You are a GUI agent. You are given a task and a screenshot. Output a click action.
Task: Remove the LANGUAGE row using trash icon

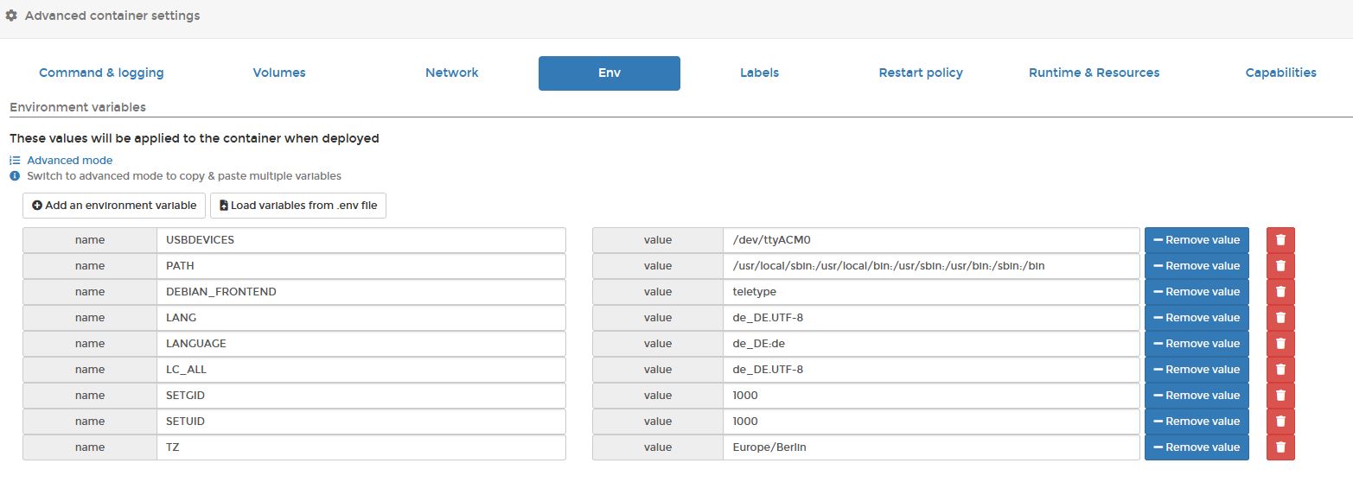coord(1280,344)
